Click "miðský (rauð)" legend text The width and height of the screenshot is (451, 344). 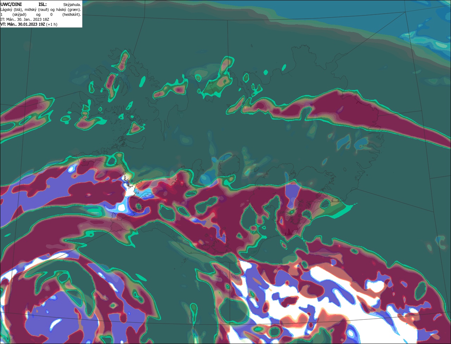[x=37, y=9]
